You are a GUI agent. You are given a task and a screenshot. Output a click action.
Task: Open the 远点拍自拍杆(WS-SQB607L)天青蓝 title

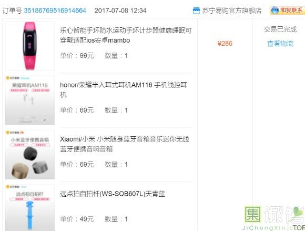coord(113,194)
